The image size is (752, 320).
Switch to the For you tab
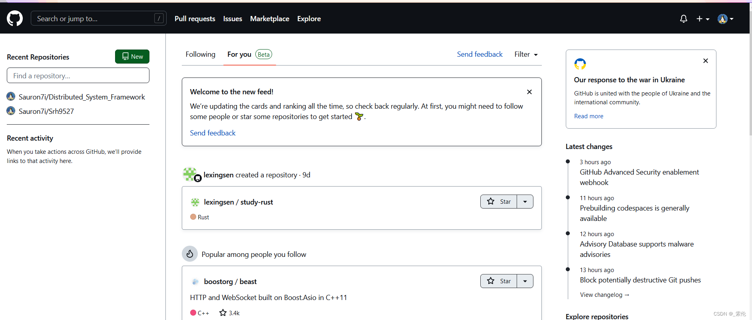click(x=239, y=54)
